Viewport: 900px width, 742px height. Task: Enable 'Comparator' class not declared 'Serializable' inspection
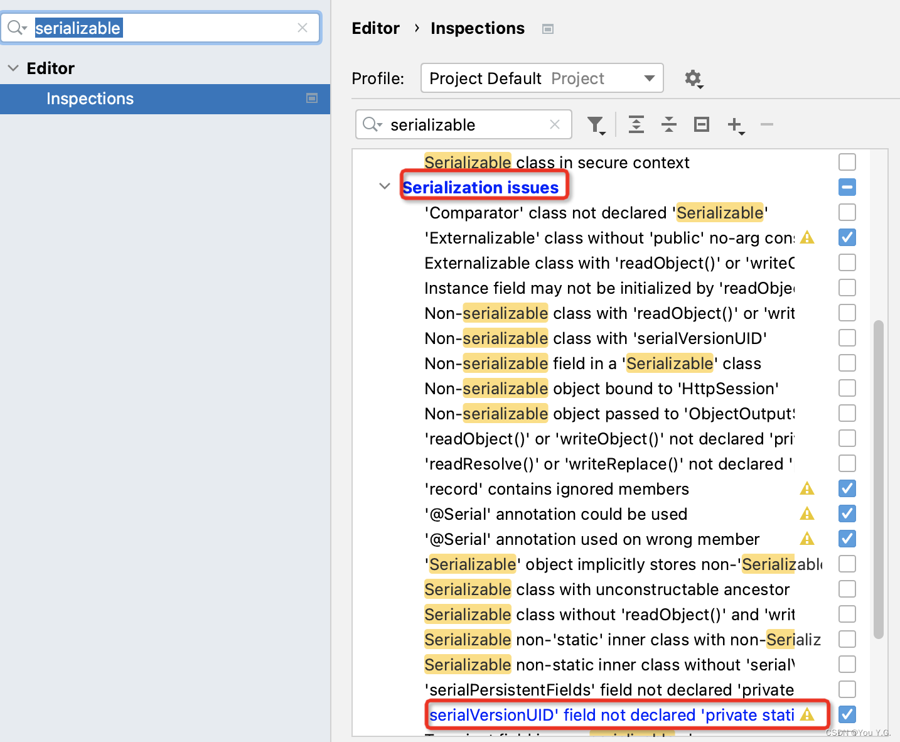(847, 212)
